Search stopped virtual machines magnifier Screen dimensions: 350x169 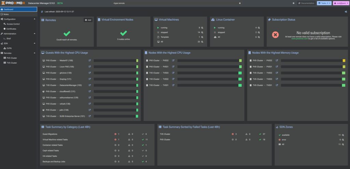pyautogui.click(x=202, y=32)
